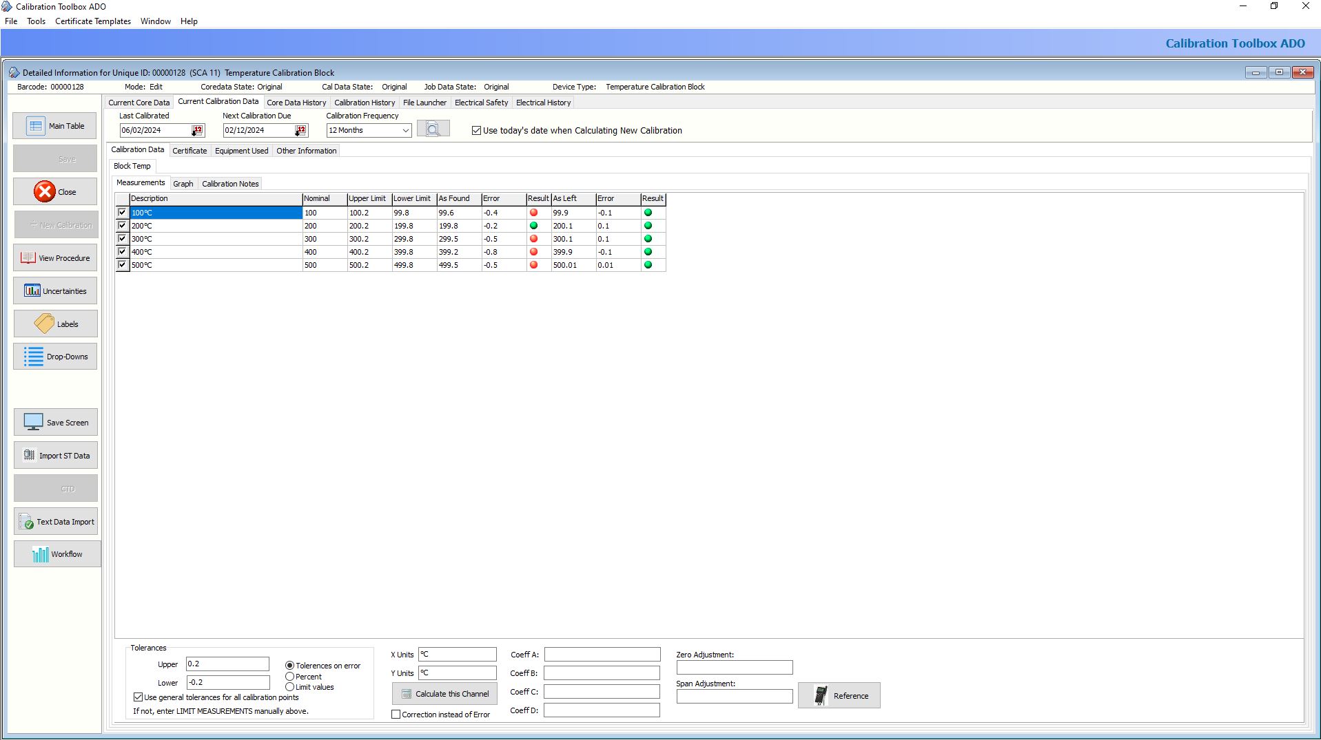1321x740 pixels.
Task: Click Save Screen monitor button
Action: [x=55, y=423]
